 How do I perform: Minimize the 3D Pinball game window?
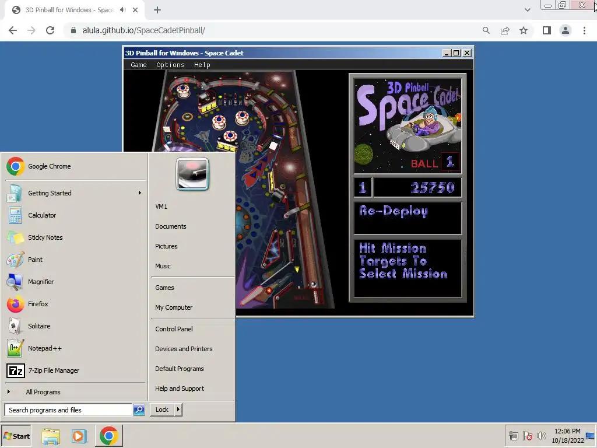pos(447,53)
